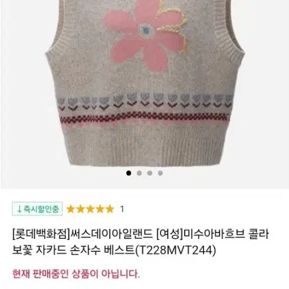289x289 pixels.
Task: Tap the 즉시할인중 discount badge
Action: pyautogui.click(x=37, y=209)
